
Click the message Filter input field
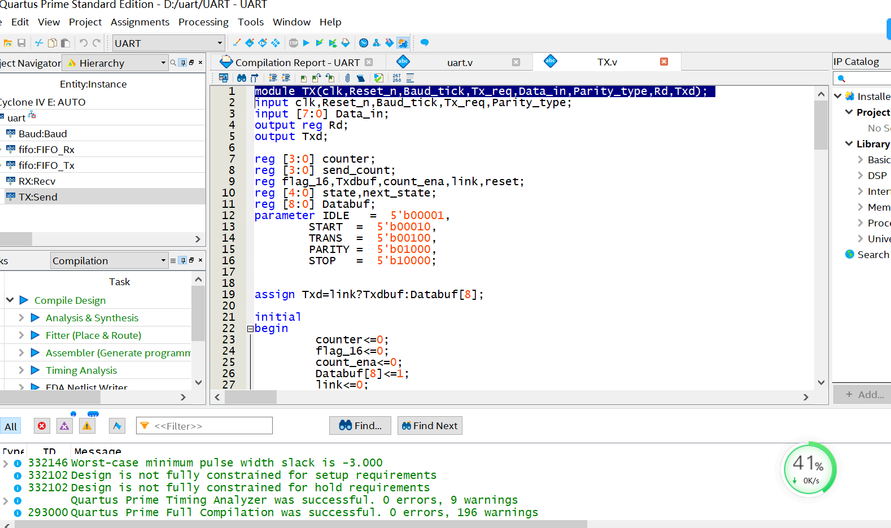(x=204, y=426)
